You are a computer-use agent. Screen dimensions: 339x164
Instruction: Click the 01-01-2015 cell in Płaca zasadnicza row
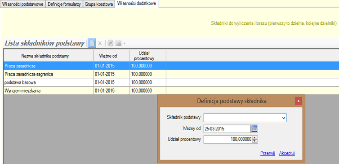(112, 66)
